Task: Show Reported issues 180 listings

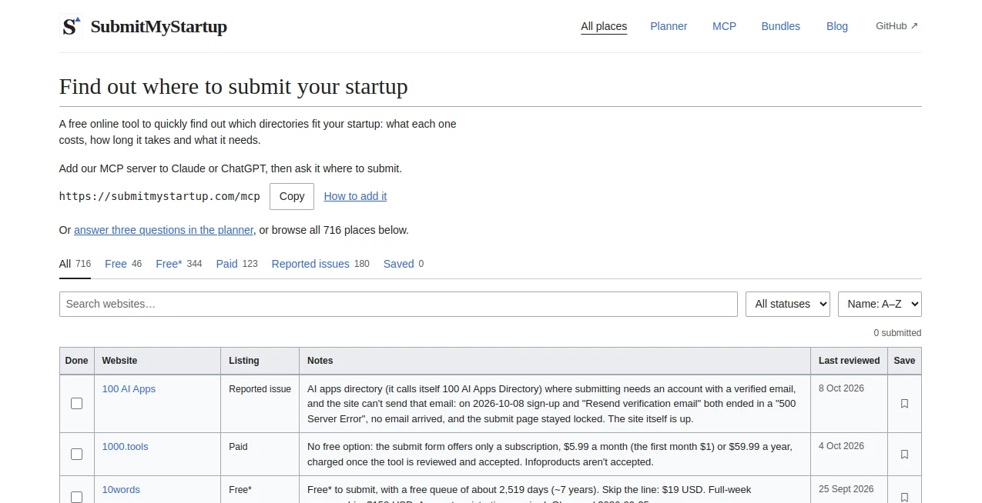Action: click(320, 264)
